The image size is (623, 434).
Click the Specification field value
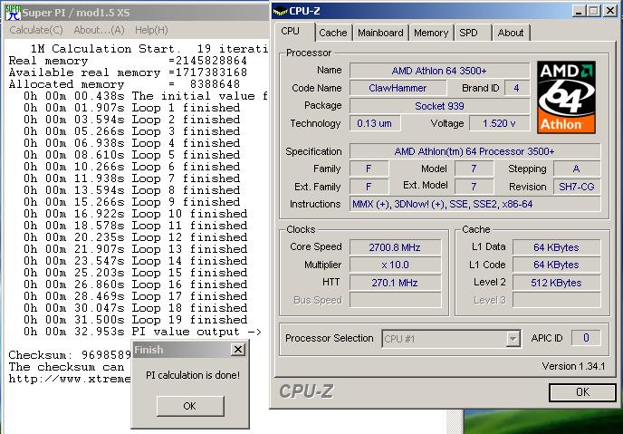(474, 151)
